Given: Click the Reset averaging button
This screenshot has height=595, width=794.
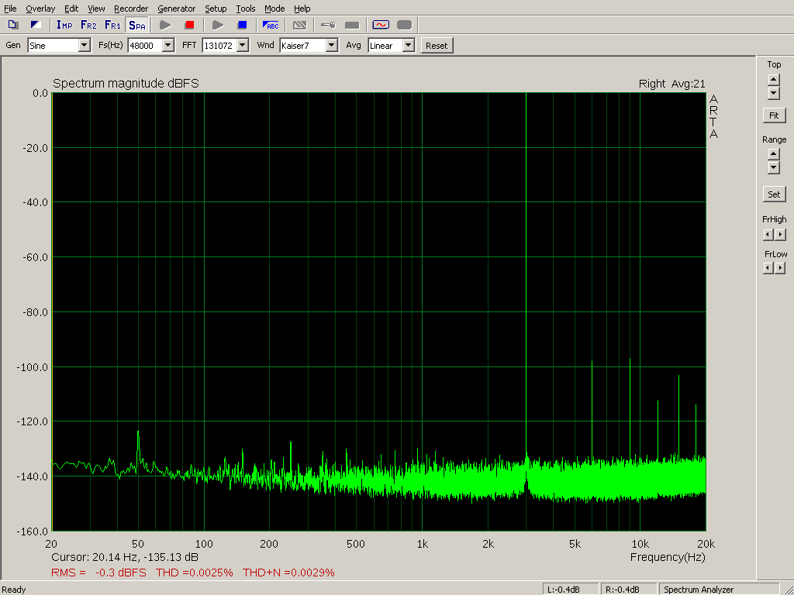Looking at the screenshot, I should coord(437,46).
